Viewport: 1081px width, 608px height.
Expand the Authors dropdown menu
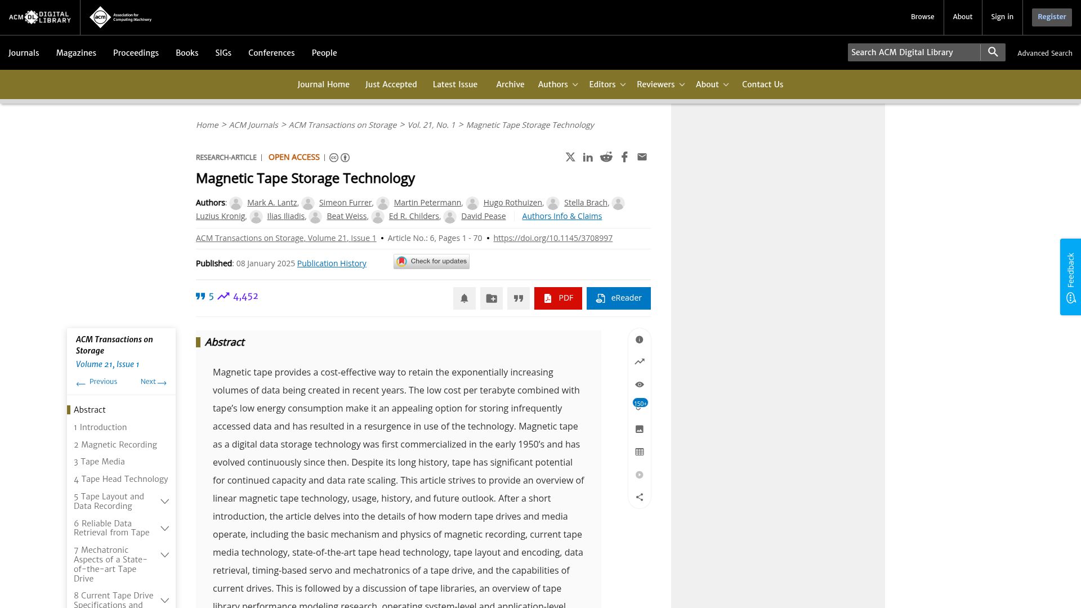click(x=557, y=84)
